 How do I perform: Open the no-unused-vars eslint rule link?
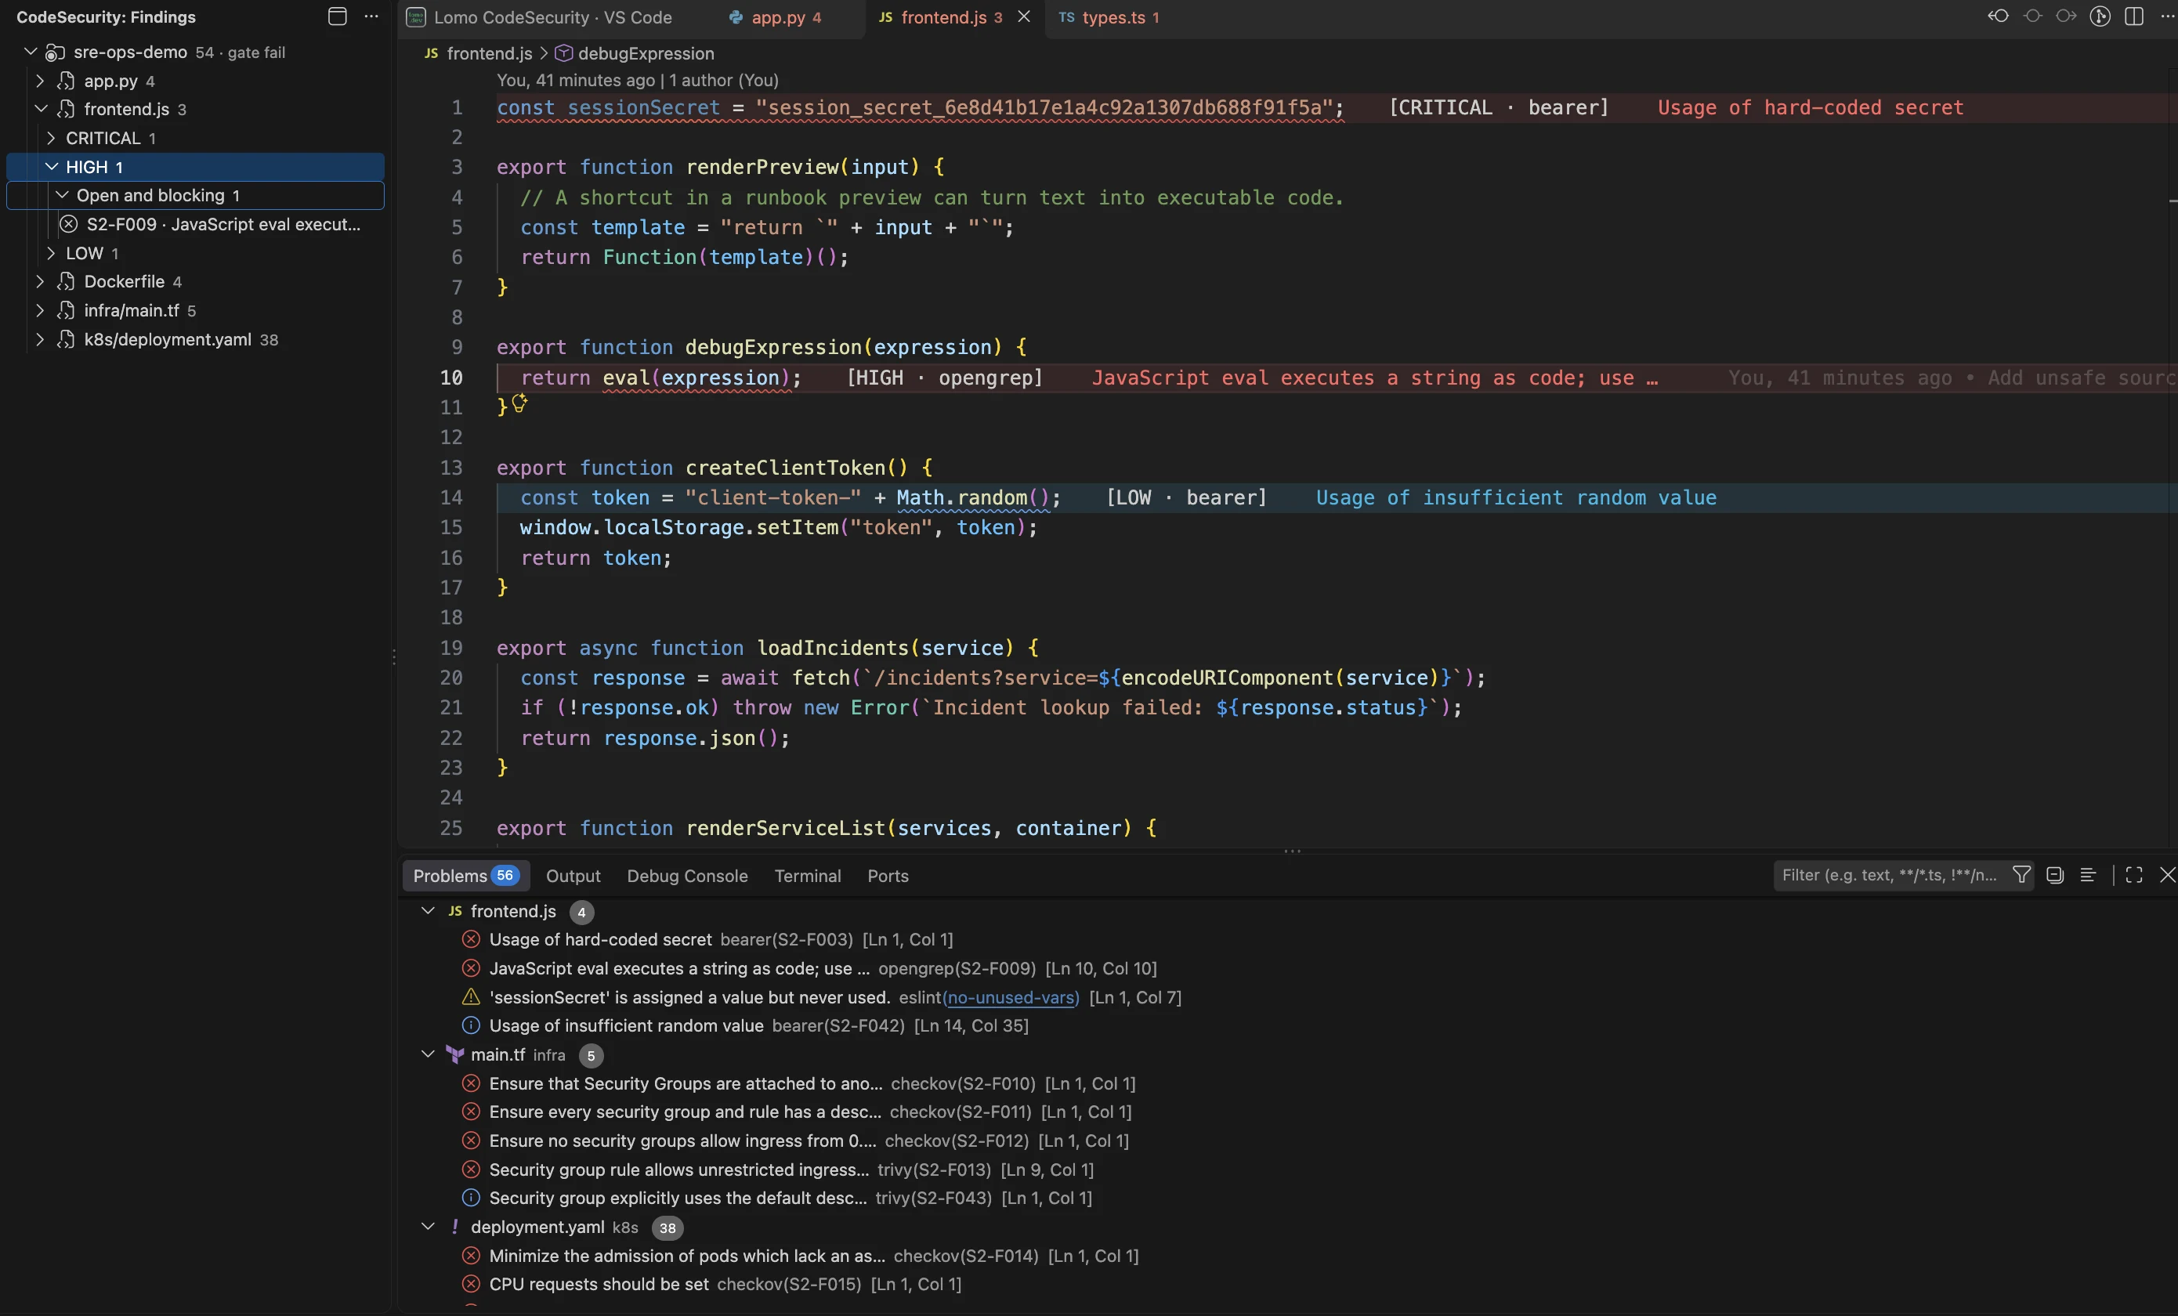tap(1011, 997)
